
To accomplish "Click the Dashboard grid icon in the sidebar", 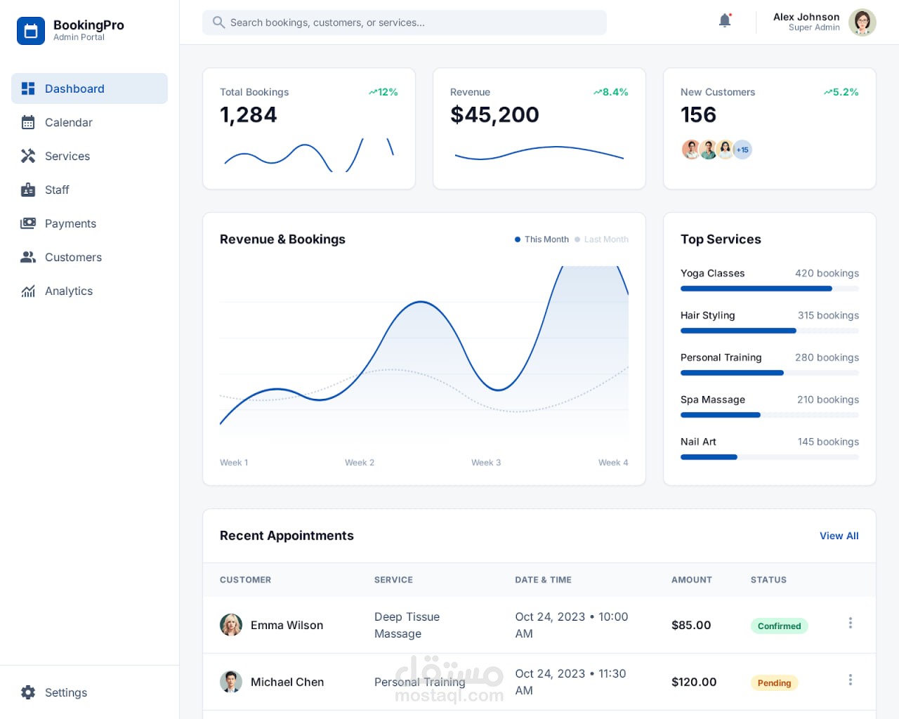I will [x=28, y=88].
